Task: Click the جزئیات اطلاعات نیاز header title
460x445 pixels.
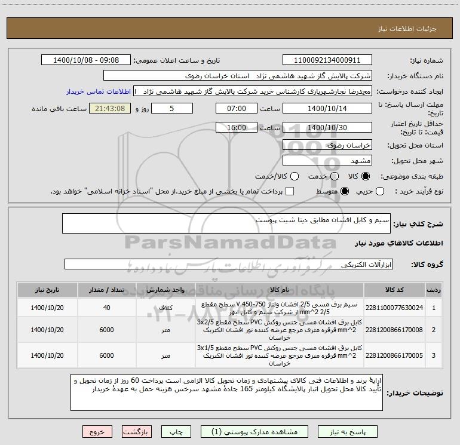Action: pos(407,29)
